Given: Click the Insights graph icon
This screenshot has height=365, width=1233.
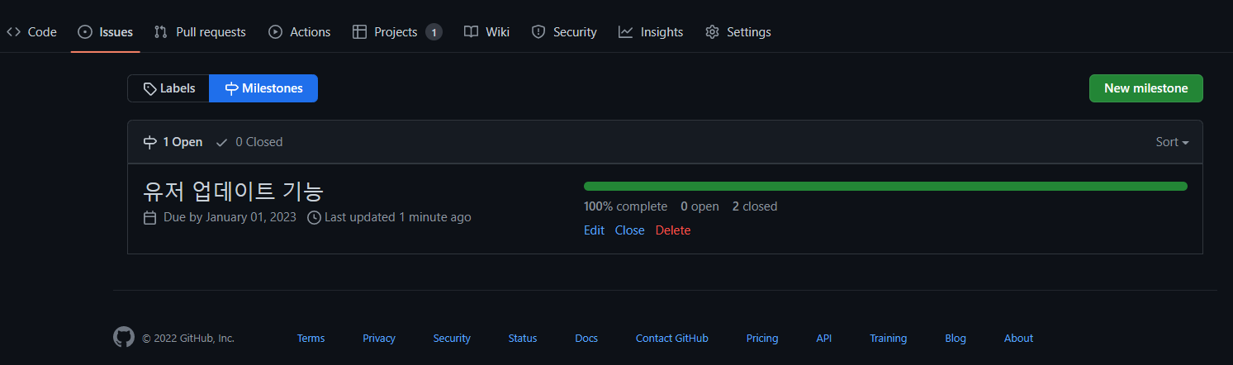Looking at the screenshot, I should (625, 32).
